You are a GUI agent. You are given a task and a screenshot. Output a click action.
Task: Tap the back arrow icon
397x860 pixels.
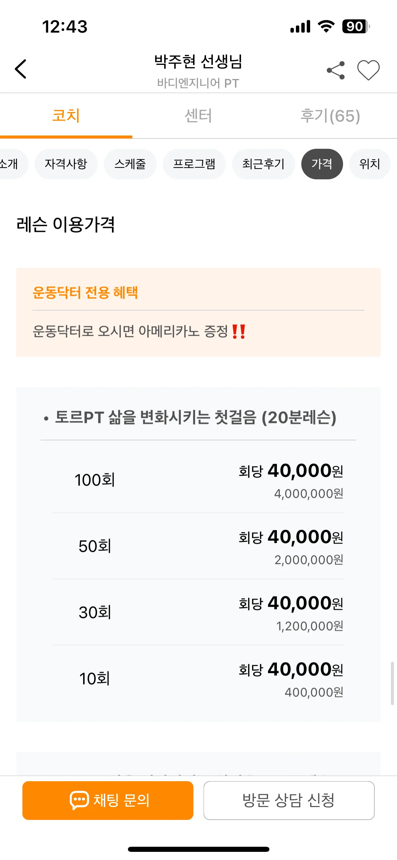click(21, 69)
